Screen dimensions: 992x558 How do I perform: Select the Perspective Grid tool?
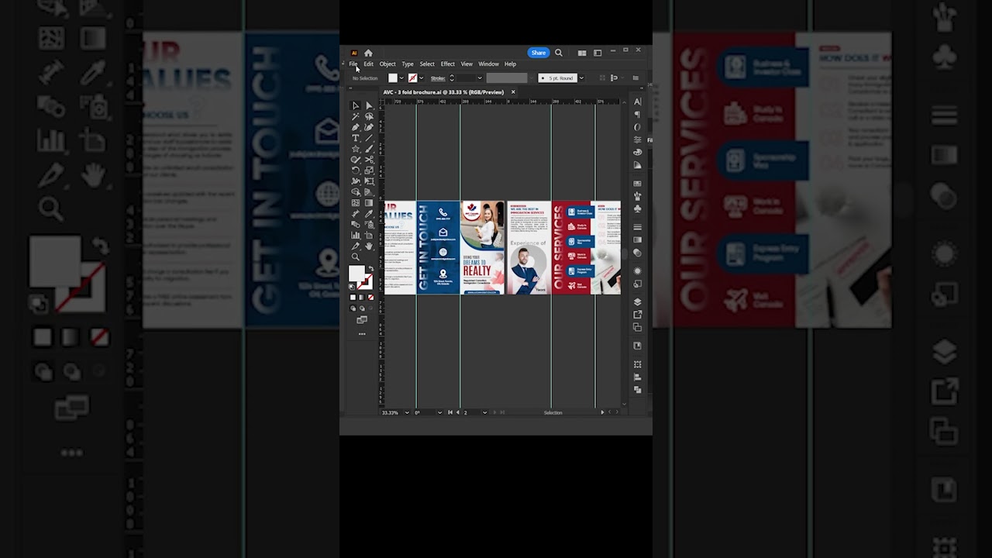369,191
